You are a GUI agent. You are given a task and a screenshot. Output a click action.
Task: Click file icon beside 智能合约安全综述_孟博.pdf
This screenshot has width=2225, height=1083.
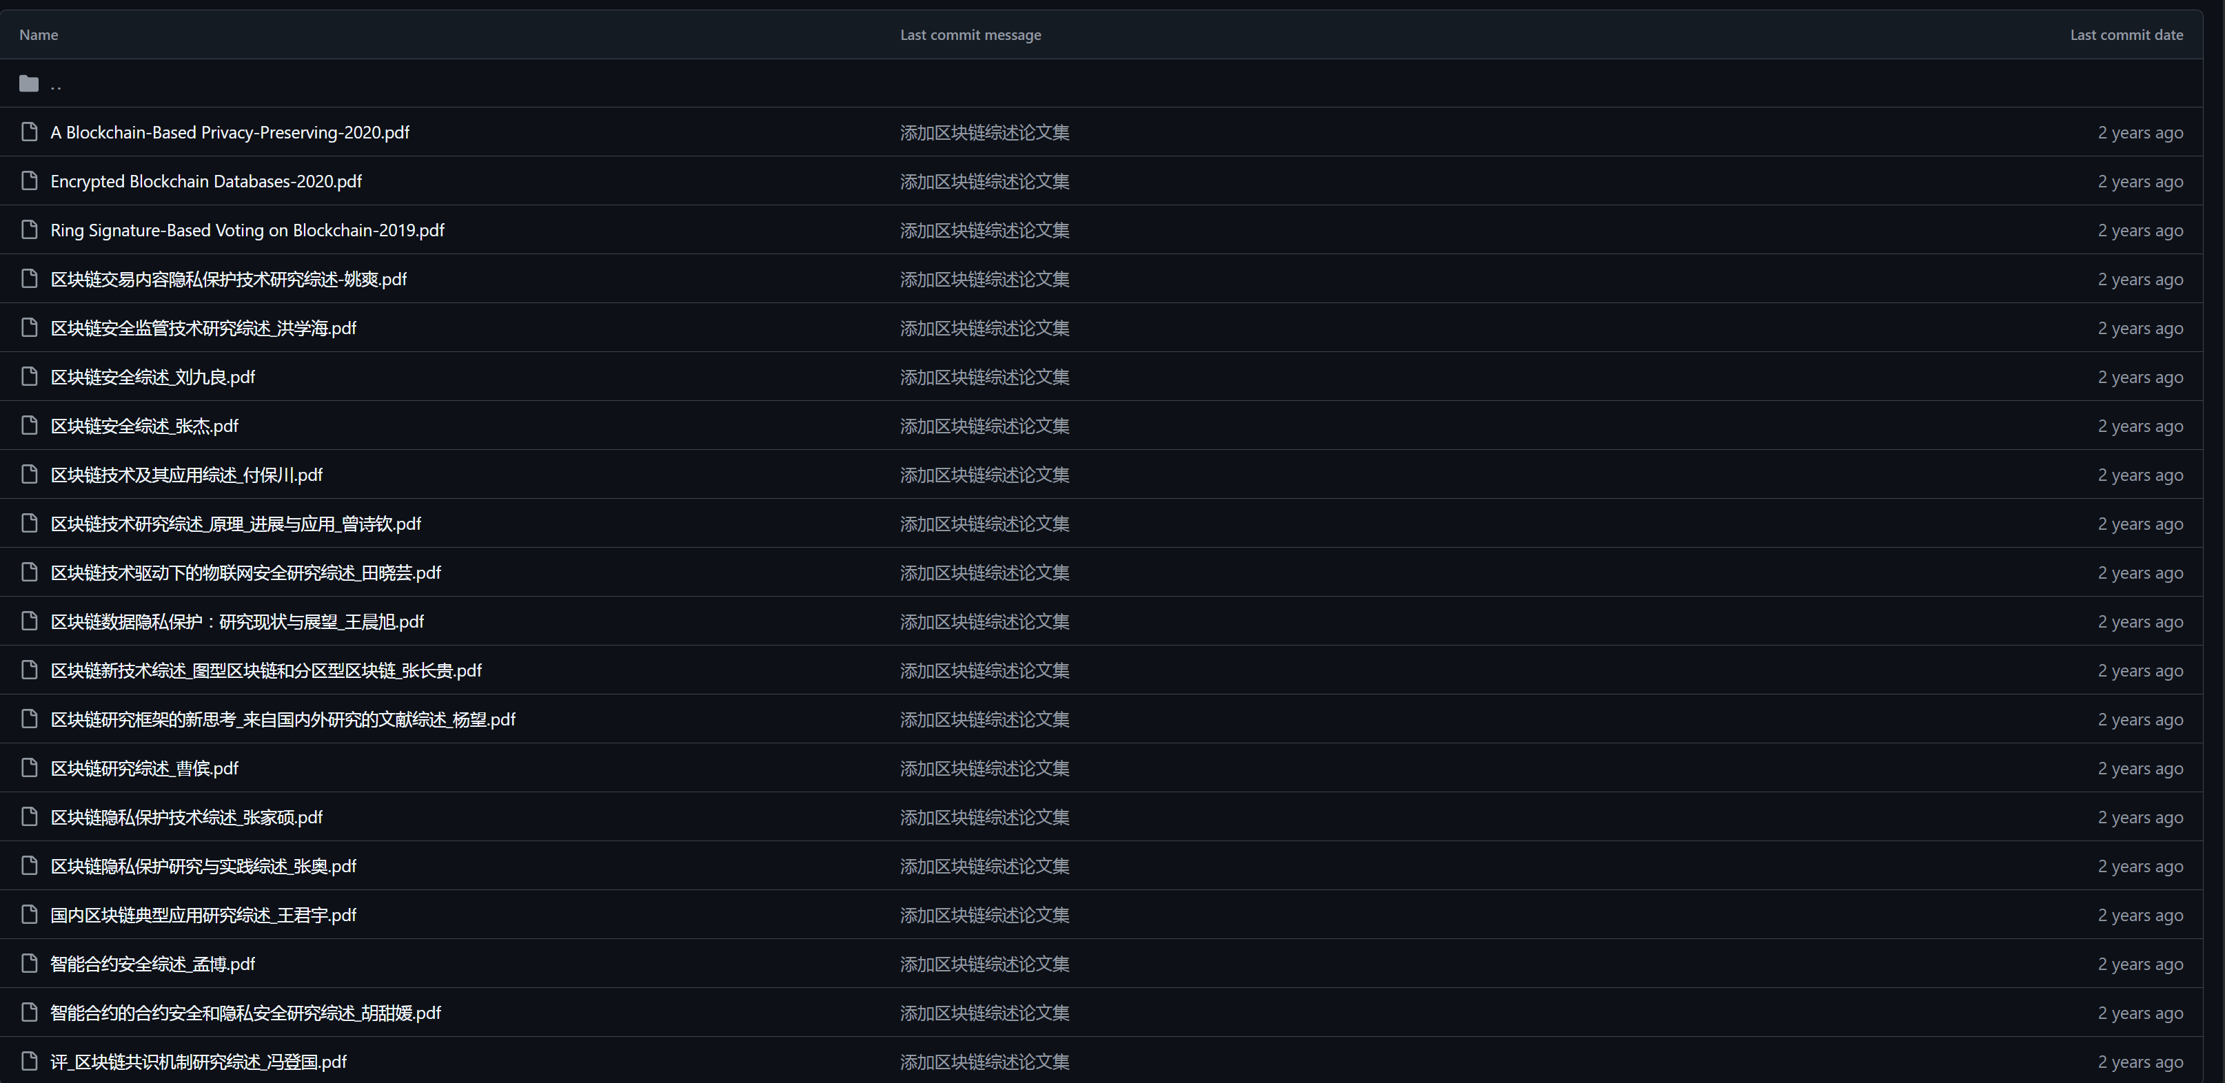(x=30, y=964)
